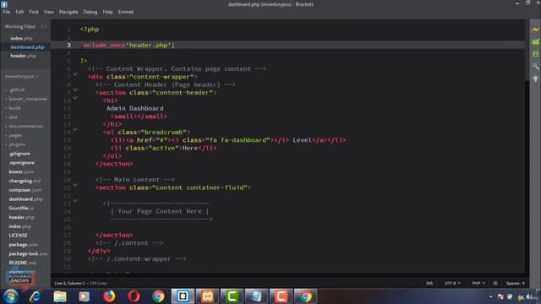Open the UTF-8 encoding dropdown
541x304 pixels.
click(x=452, y=283)
